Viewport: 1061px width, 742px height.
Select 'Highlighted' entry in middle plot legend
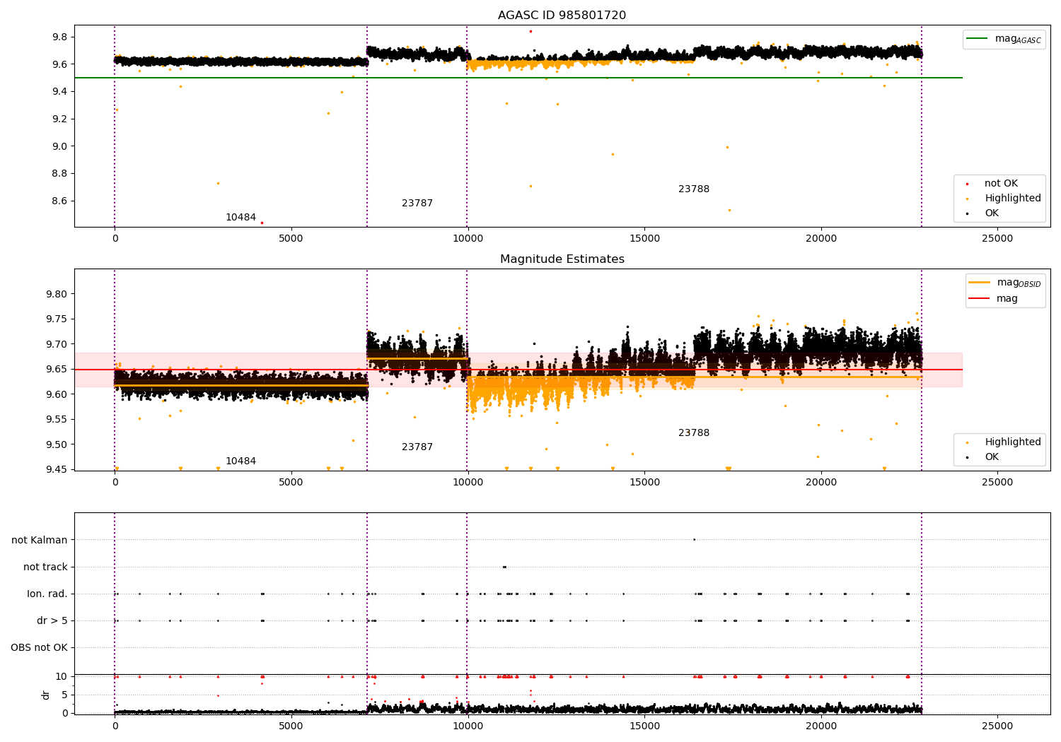(x=1013, y=442)
